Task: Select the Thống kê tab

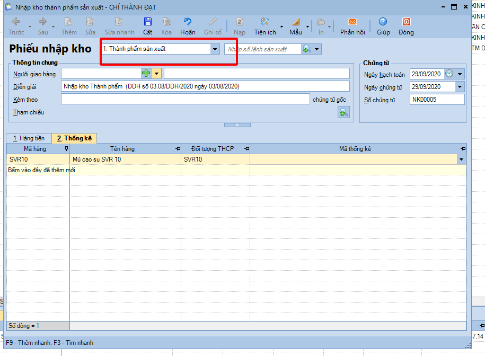Action: click(74, 138)
